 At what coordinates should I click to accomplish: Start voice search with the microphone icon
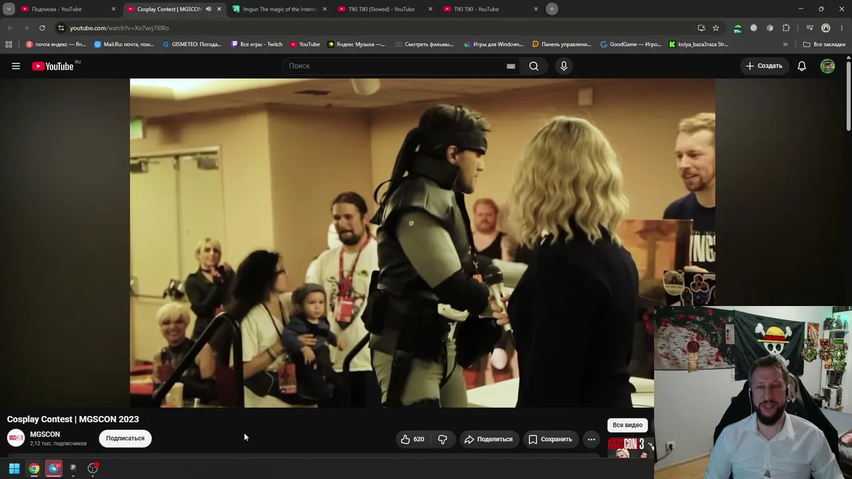[x=564, y=66]
